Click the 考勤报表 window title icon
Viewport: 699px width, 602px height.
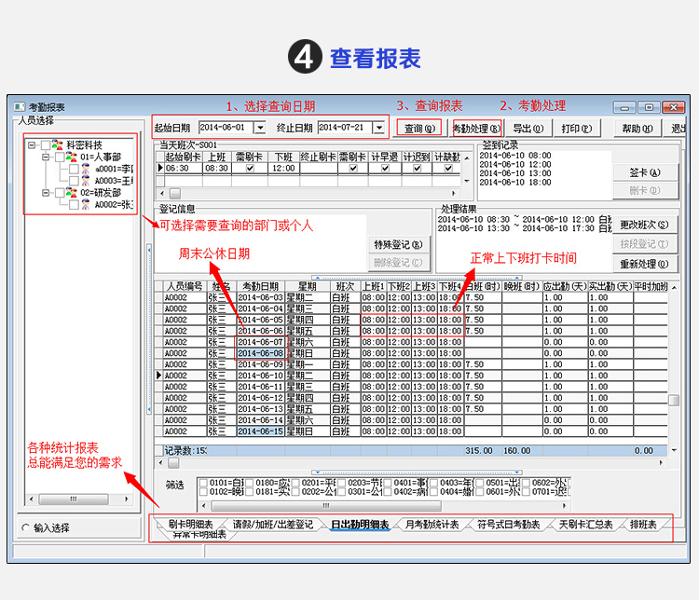point(18,107)
